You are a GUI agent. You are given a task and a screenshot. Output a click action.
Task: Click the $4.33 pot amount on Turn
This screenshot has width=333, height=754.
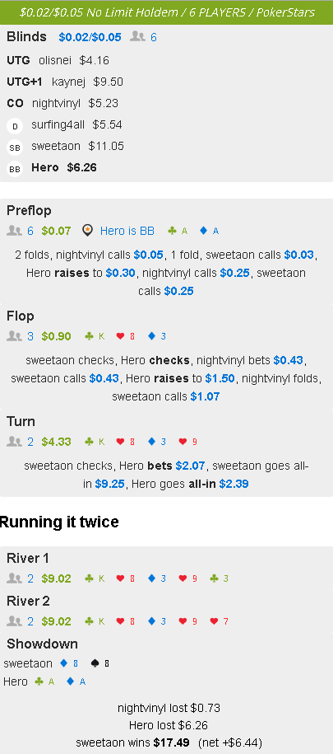[x=57, y=442]
